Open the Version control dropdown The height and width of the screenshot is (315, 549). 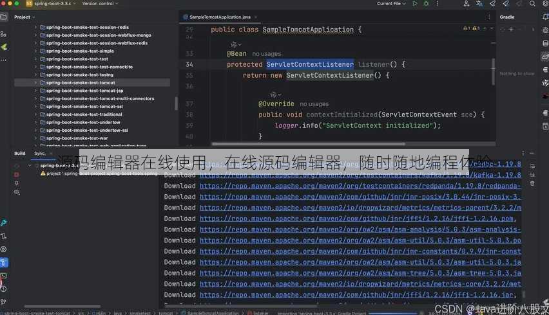click(x=100, y=3)
